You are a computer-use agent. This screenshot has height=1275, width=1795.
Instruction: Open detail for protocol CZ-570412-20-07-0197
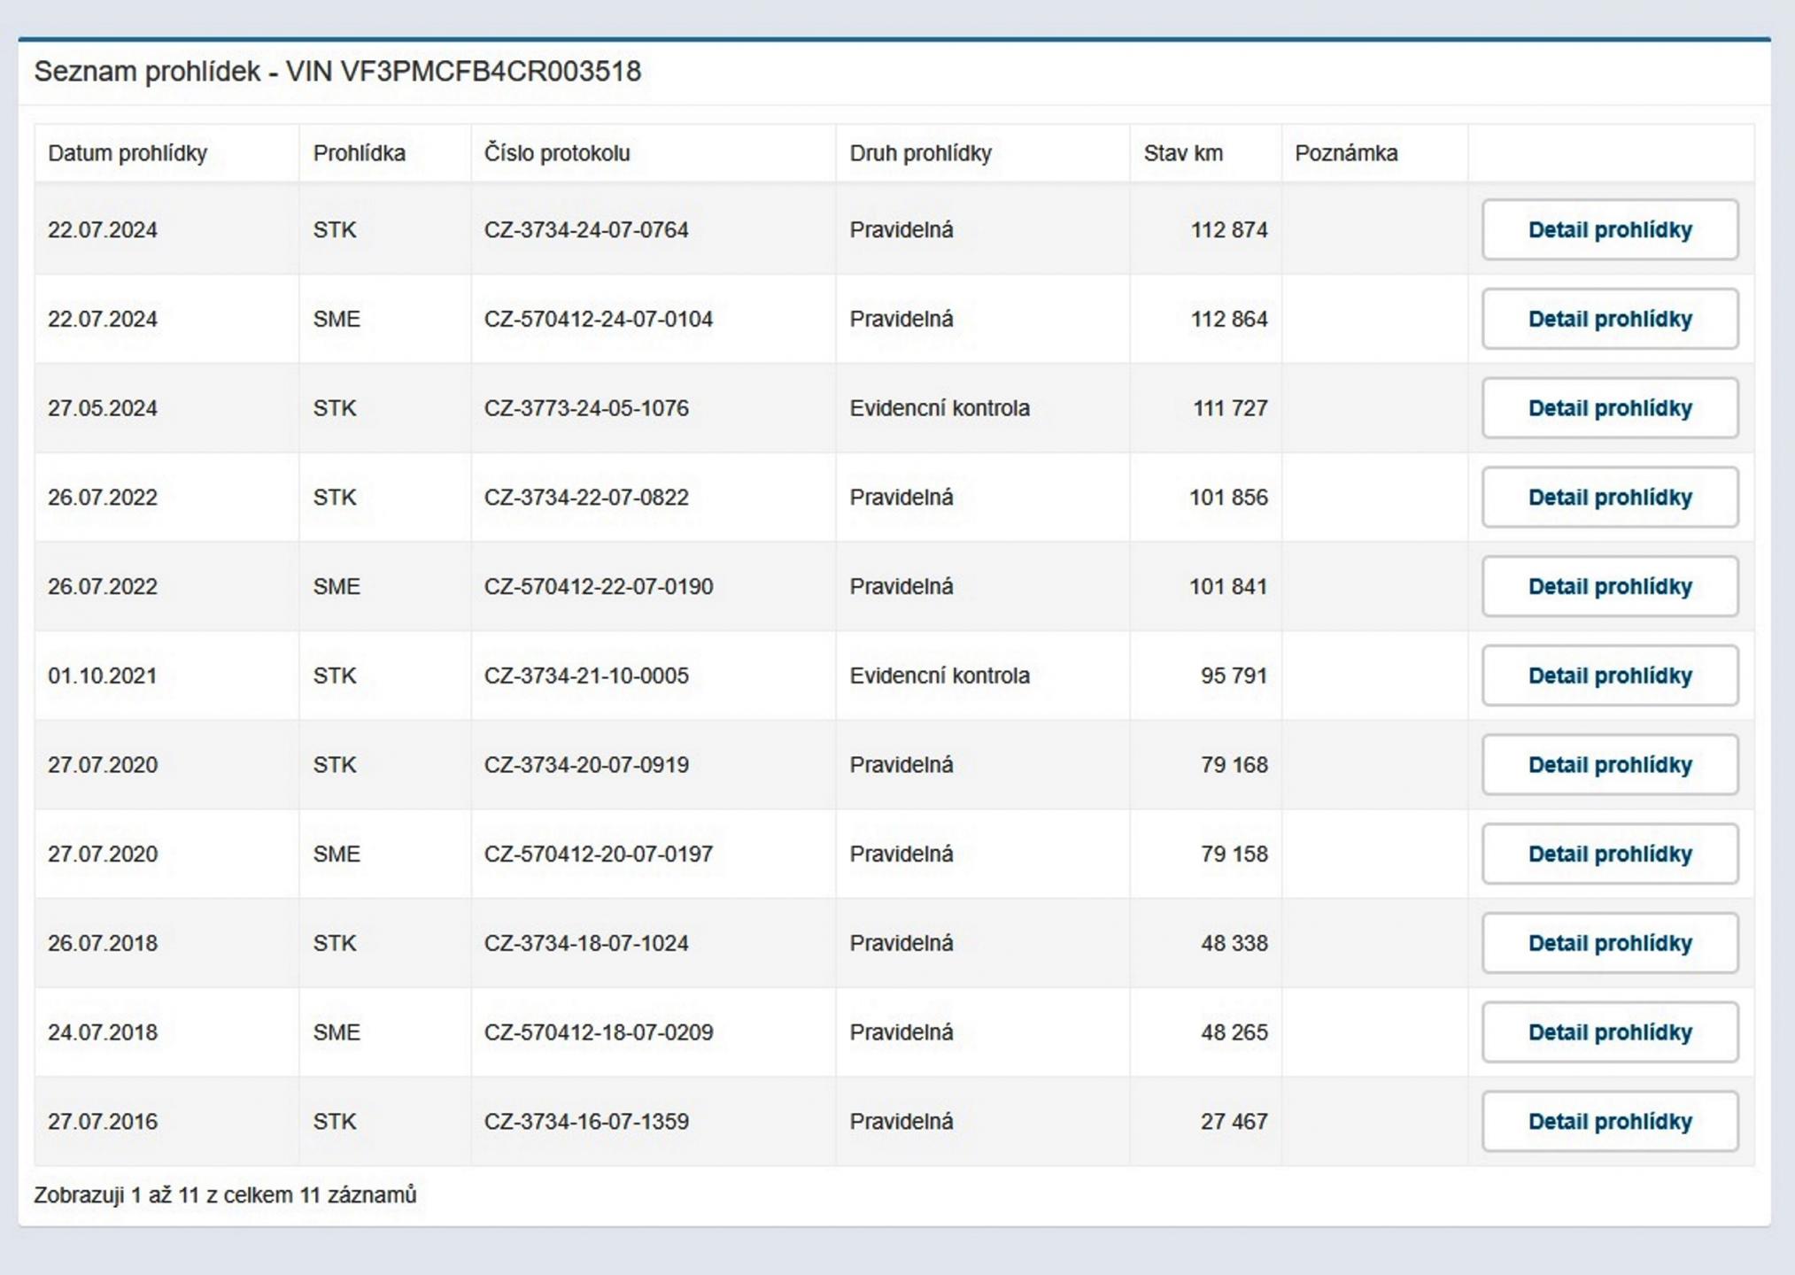click(1609, 854)
